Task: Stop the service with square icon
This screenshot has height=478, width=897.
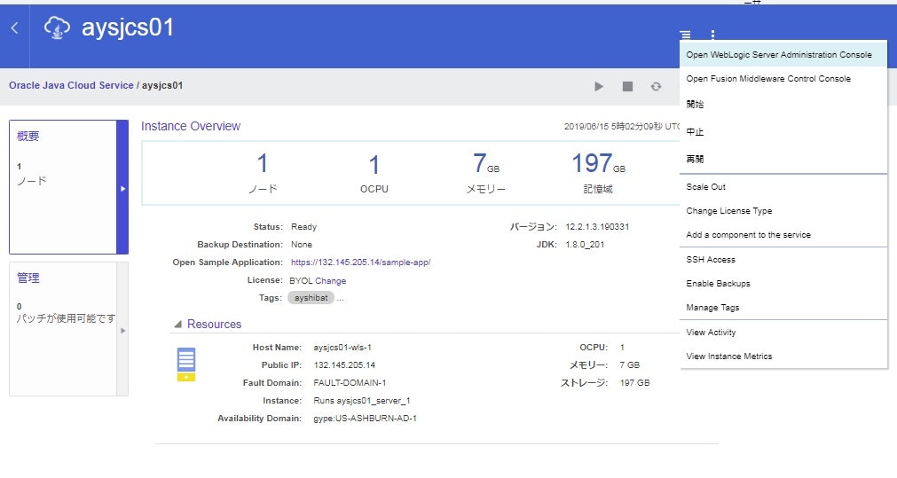Action: tap(627, 86)
